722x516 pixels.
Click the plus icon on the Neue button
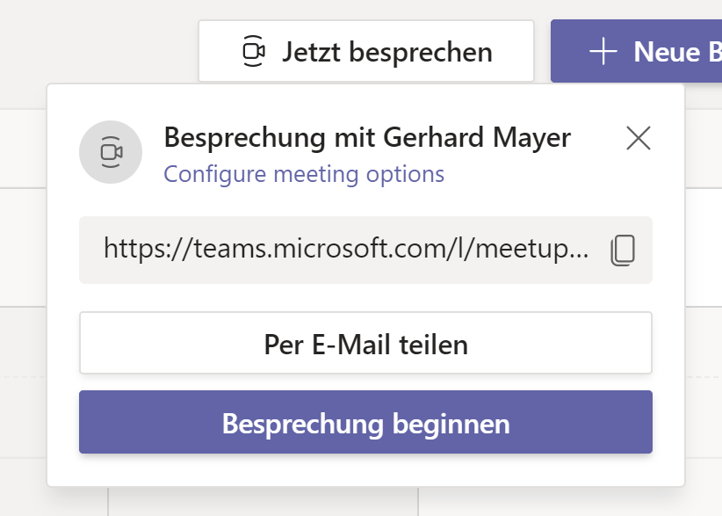pos(603,51)
